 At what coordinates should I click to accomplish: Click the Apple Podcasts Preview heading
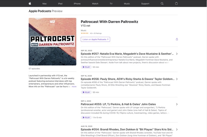[x=46, y=11]
